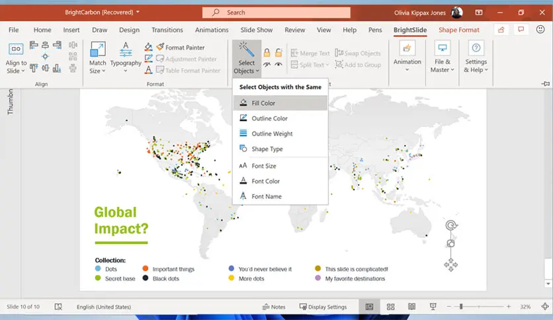Toggle the Notes pane
The height and width of the screenshot is (320, 553).
click(x=274, y=307)
